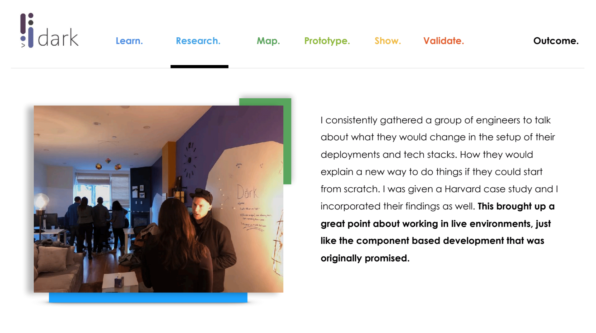This screenshot has height=333, width=596.
Task: Click the words 'originally promised.'
Action: click(365, 258)
